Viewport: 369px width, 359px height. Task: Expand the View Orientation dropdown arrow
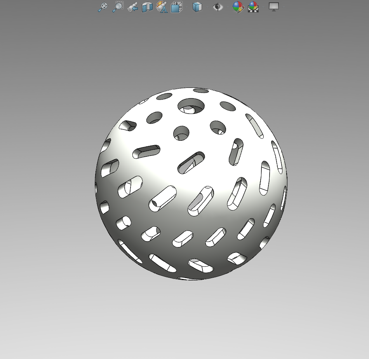pos(186,7)
